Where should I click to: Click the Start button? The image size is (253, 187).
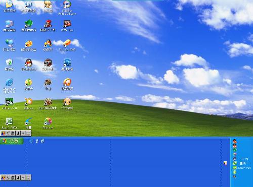tap(12, 141)
